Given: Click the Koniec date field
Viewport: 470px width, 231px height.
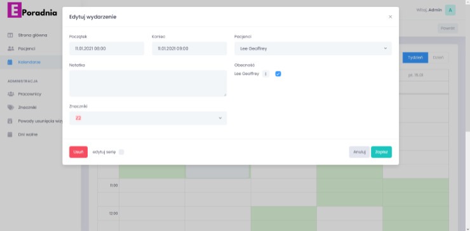Looking at the screenshot, I should coord(189,48).
